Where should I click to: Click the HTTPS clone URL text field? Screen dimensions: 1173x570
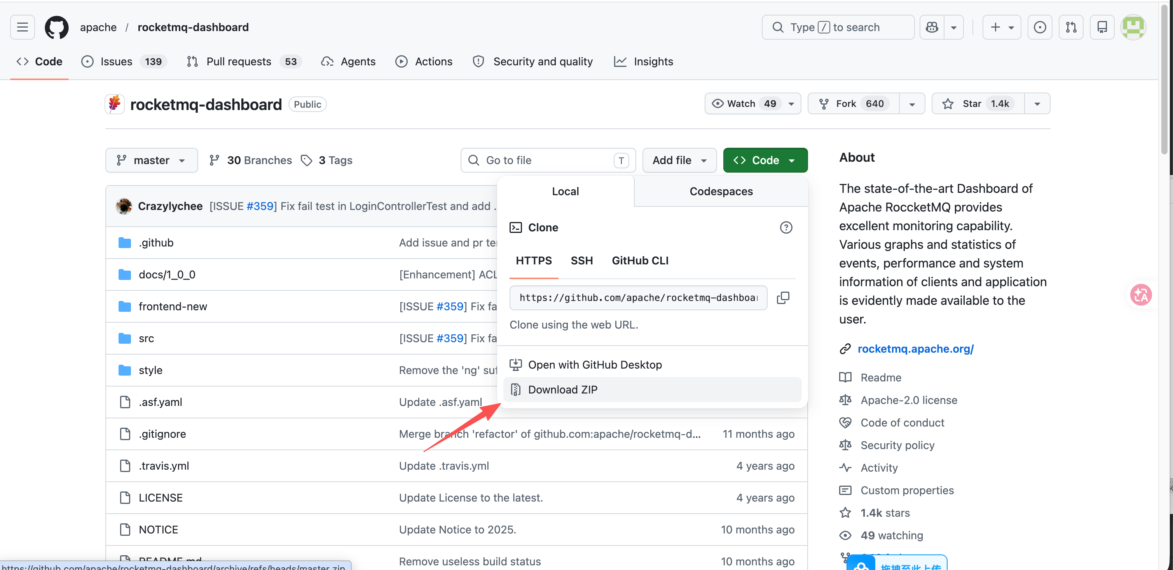tap(638, 298)
